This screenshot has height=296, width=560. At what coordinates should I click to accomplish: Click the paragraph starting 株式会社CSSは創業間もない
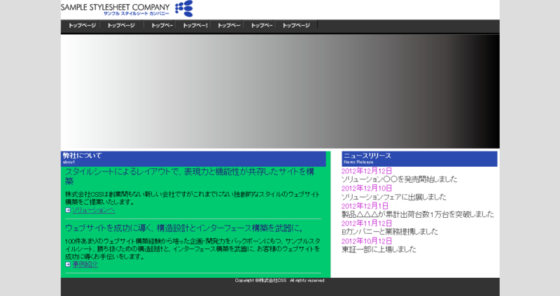click(192, 198)
